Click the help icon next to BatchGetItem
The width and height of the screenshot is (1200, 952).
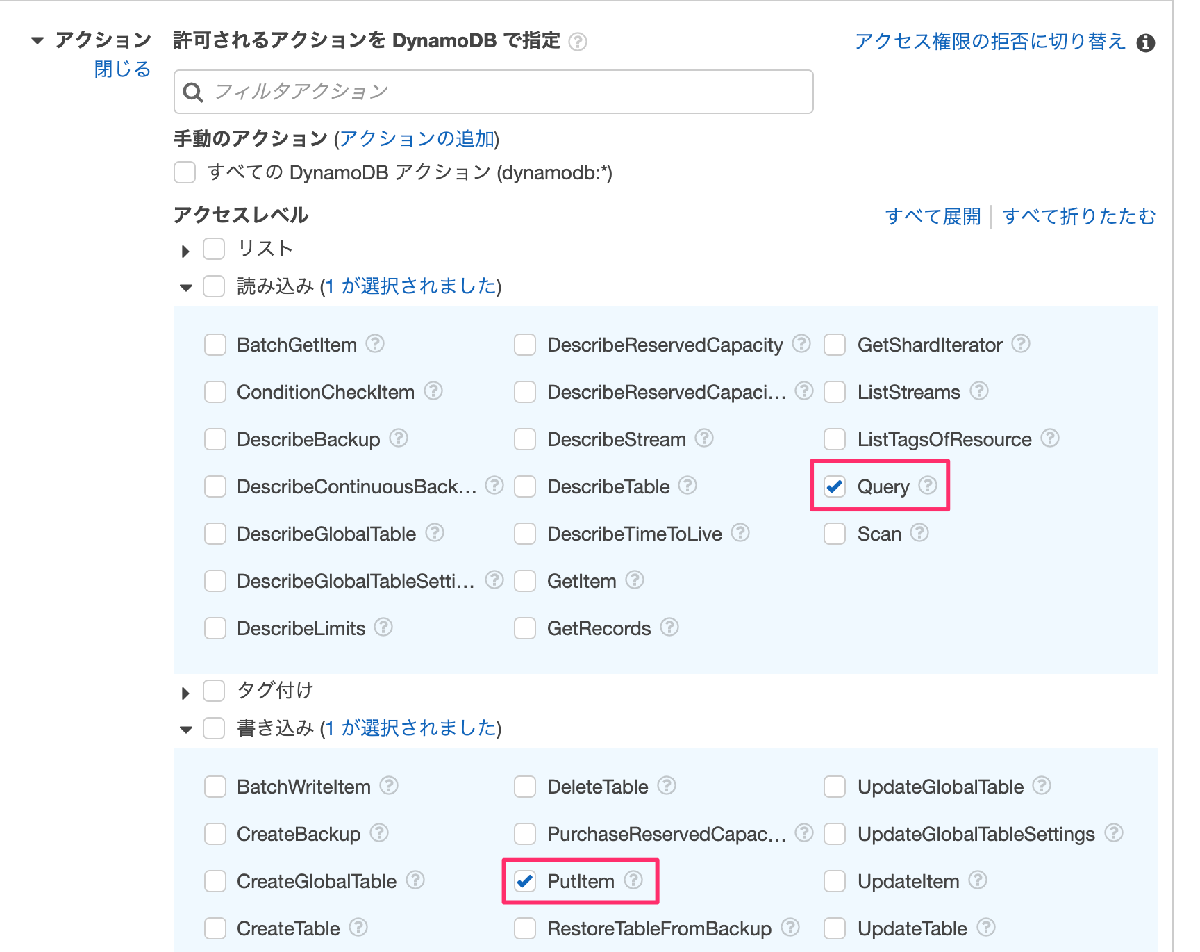pyautogui.click(x=375, y=344)
